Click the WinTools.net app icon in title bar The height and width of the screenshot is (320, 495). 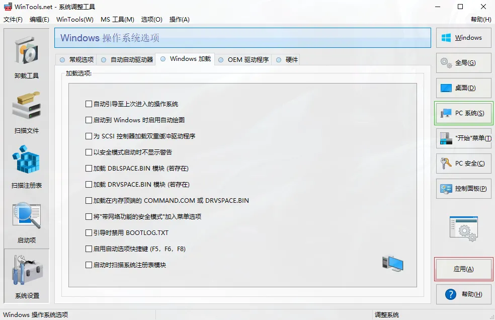coord(8,7)
